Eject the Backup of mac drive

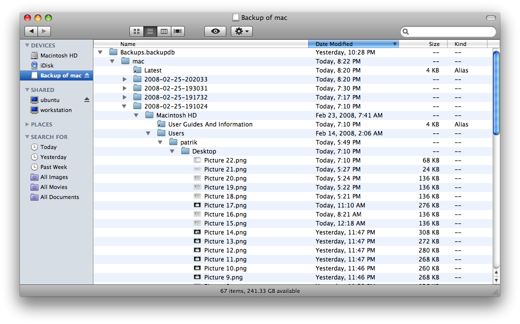point(87,75)
